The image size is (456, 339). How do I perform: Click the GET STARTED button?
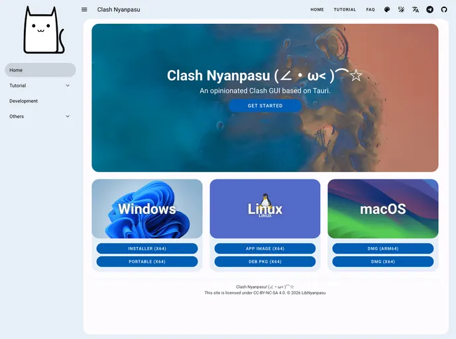point(265,106)
